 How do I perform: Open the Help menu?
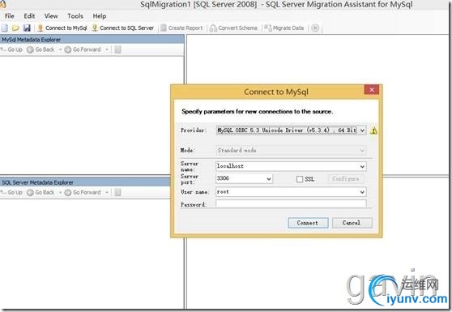click(100, 16)
